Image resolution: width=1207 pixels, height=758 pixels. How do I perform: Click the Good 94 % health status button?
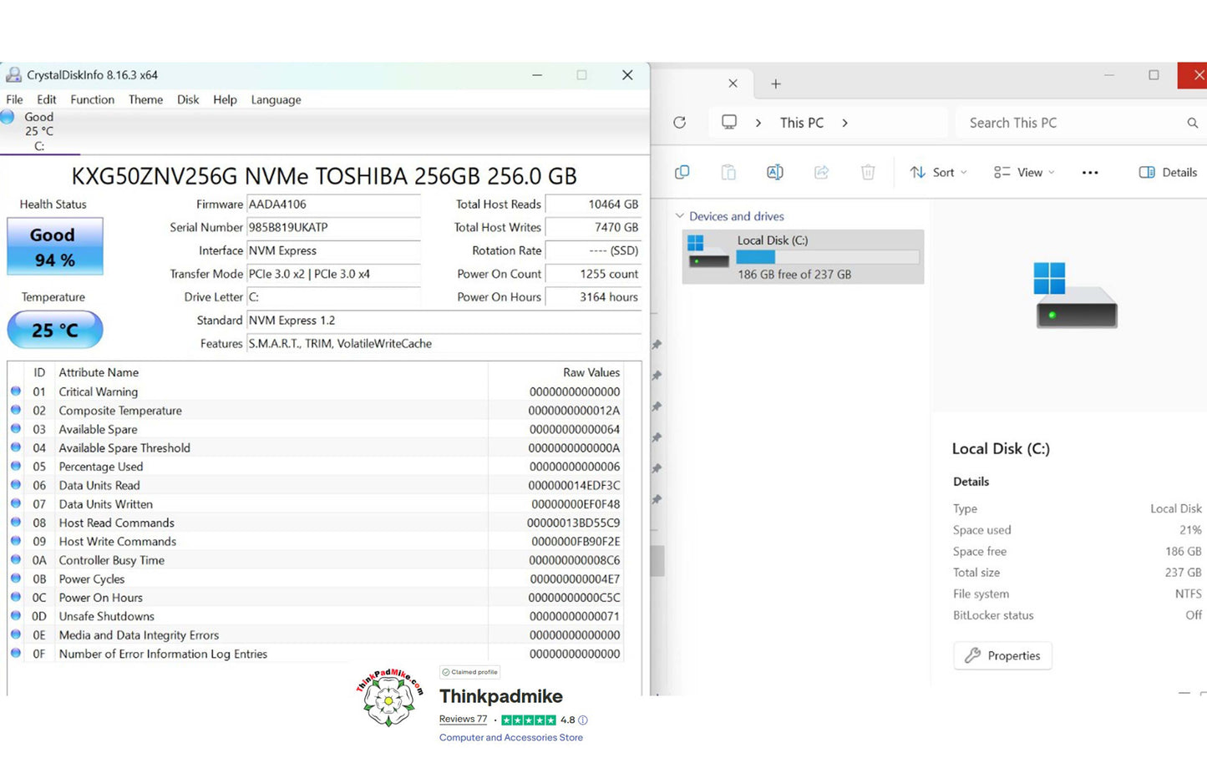(x=55, y=247)
